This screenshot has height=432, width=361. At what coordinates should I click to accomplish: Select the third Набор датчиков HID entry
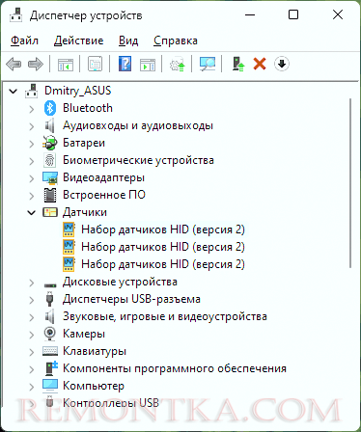(x=163, y=264)
